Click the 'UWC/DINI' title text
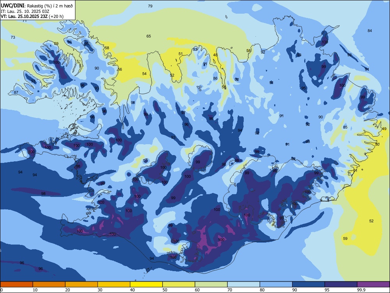Viewport: 390px width, 293px height. click(x=12, y=6)
